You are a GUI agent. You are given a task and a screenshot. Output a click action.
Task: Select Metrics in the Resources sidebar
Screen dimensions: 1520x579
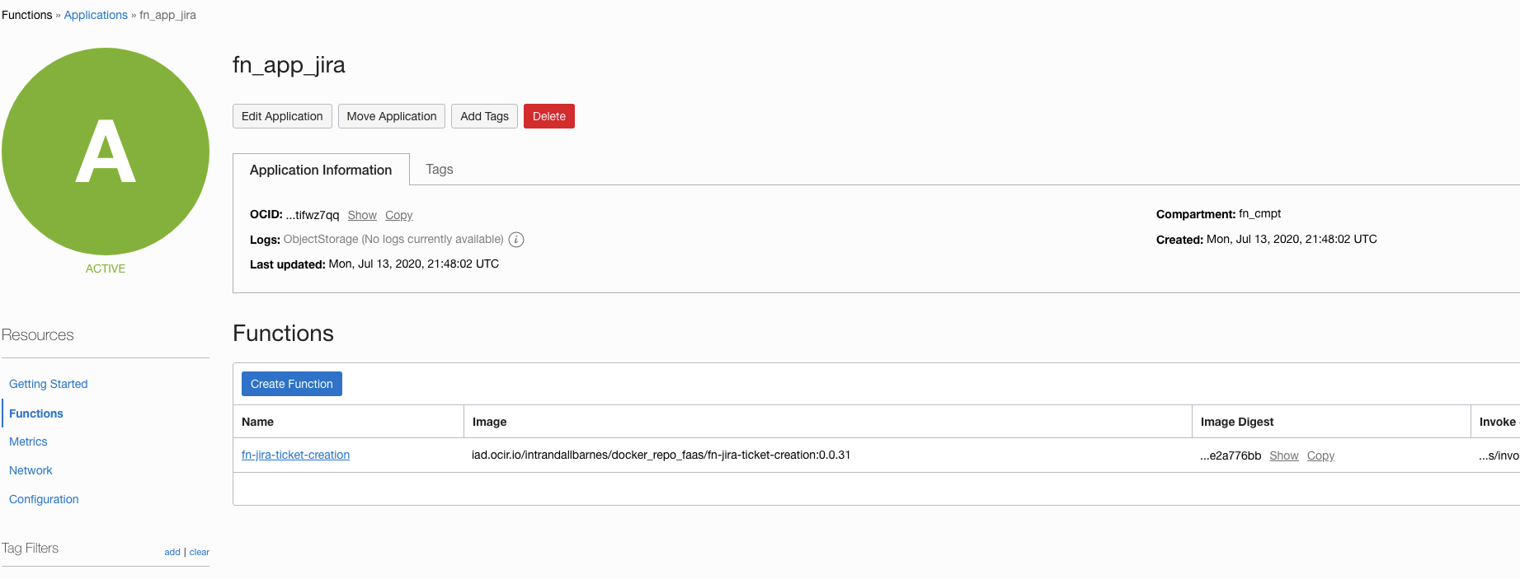point(28,441)
